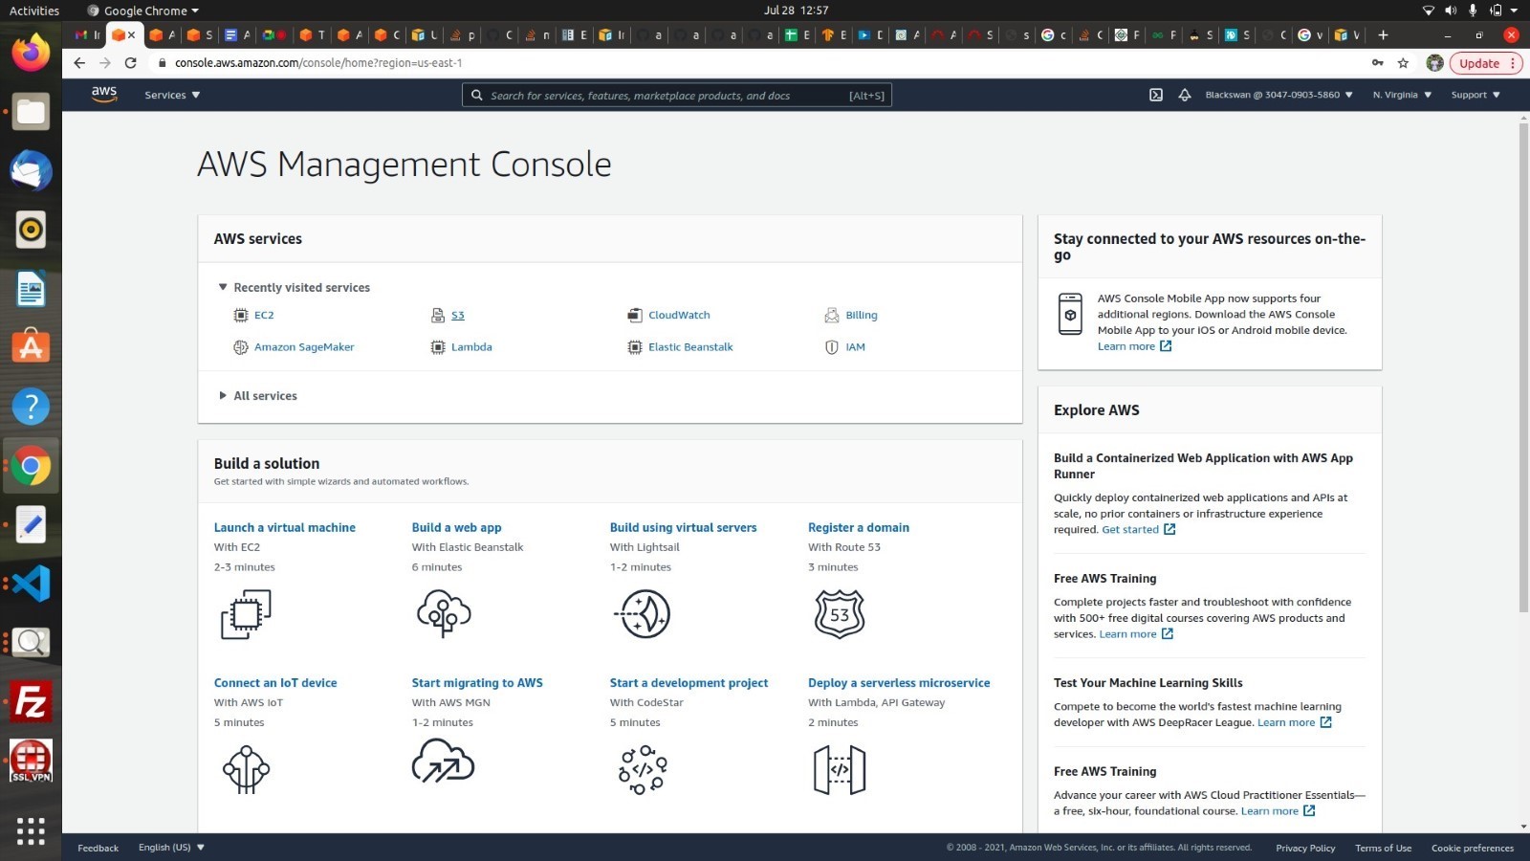Click the Route 53 shield illustration

[x=840, y=614]
